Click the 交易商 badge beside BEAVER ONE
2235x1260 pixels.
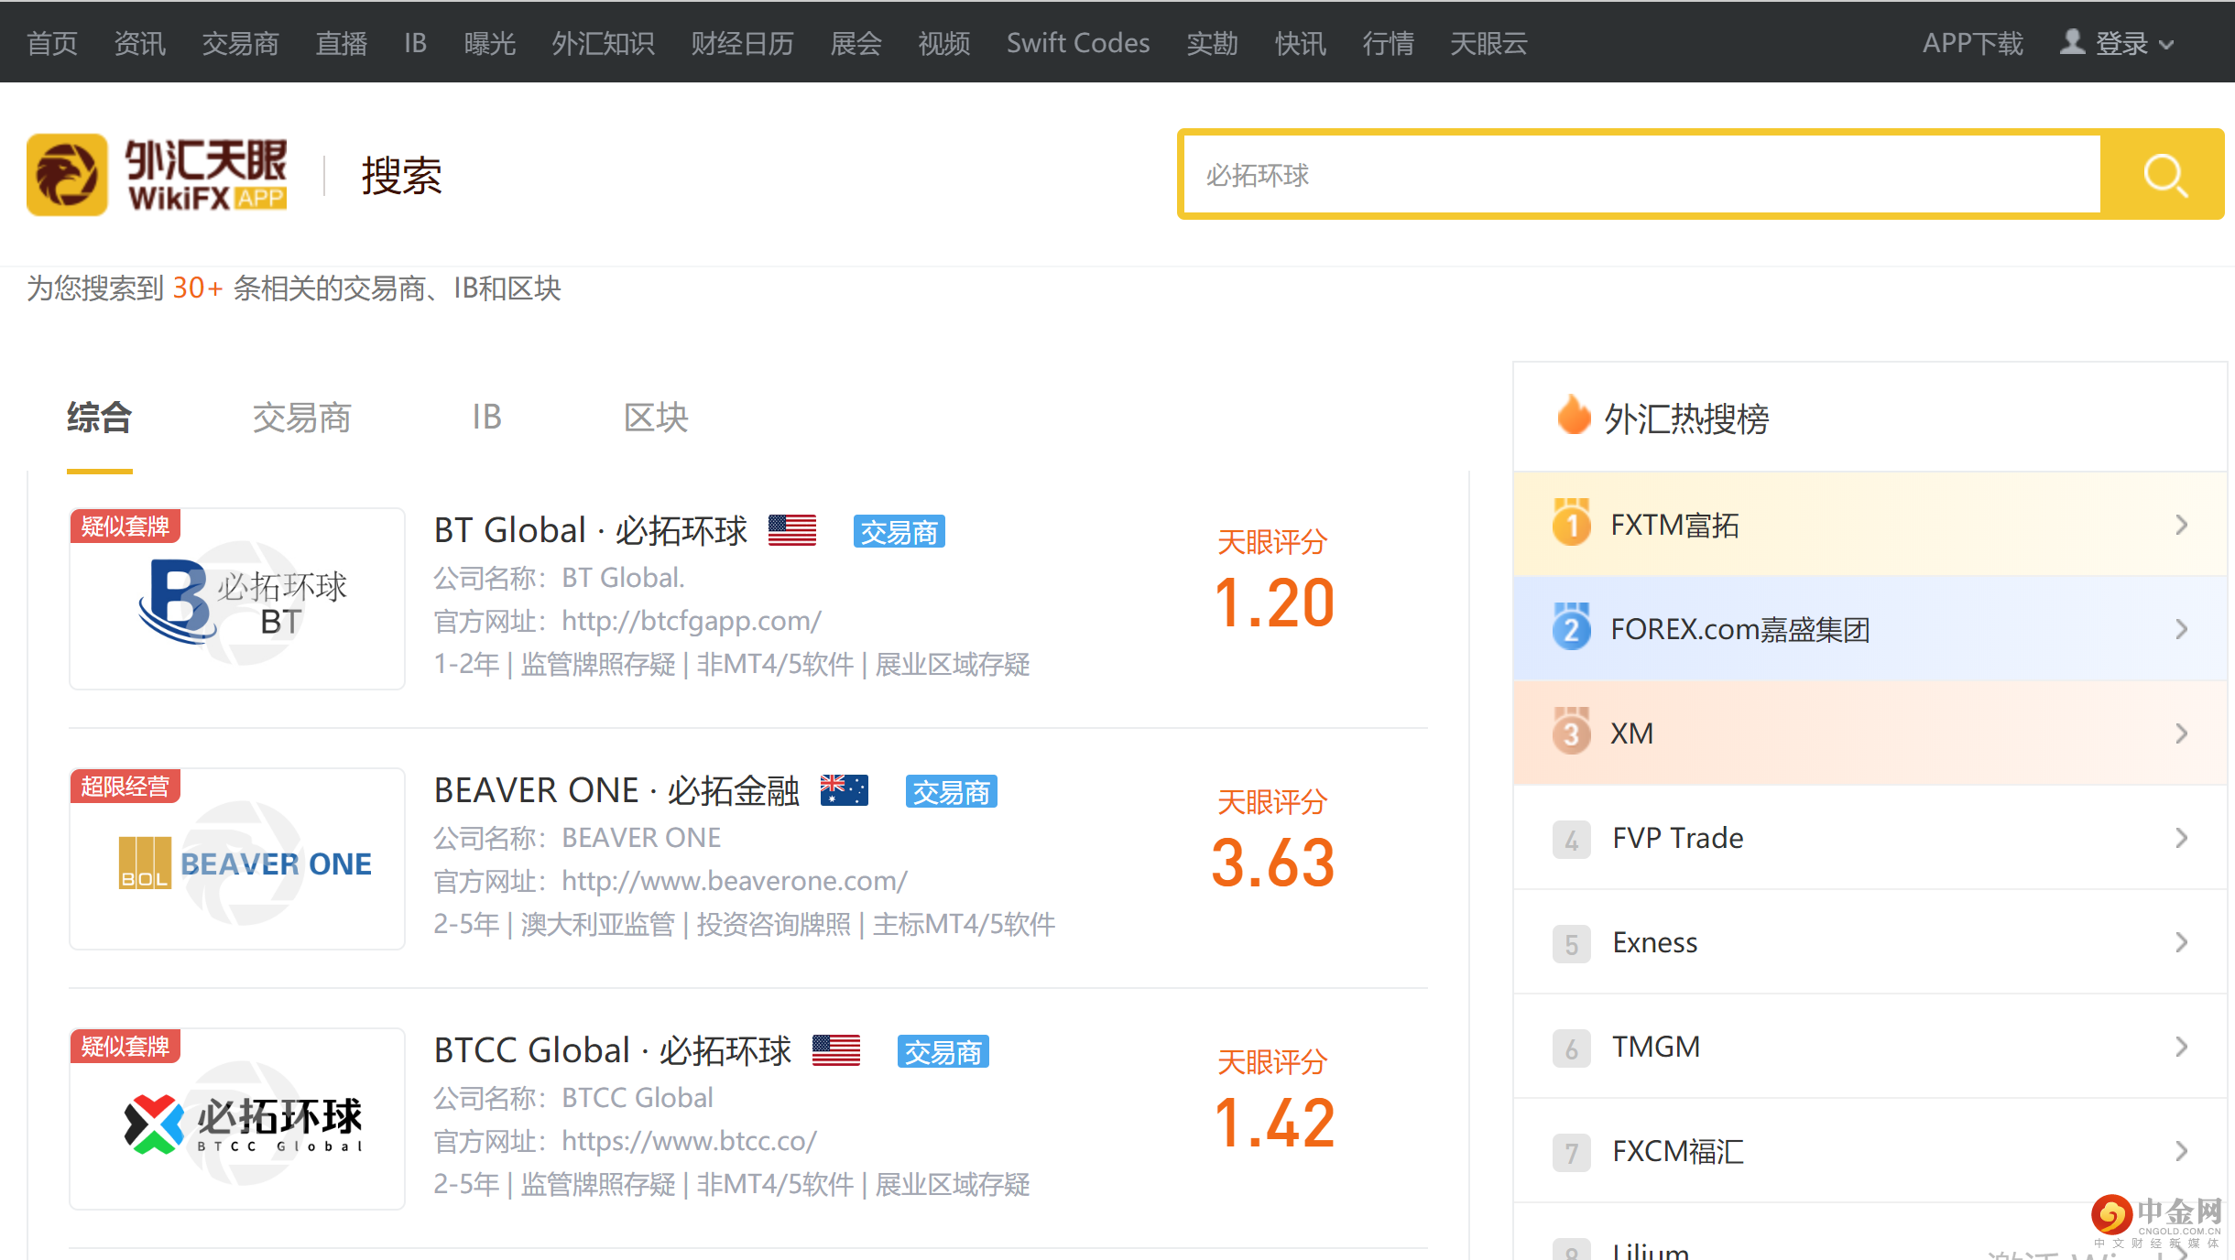(952, 791)
